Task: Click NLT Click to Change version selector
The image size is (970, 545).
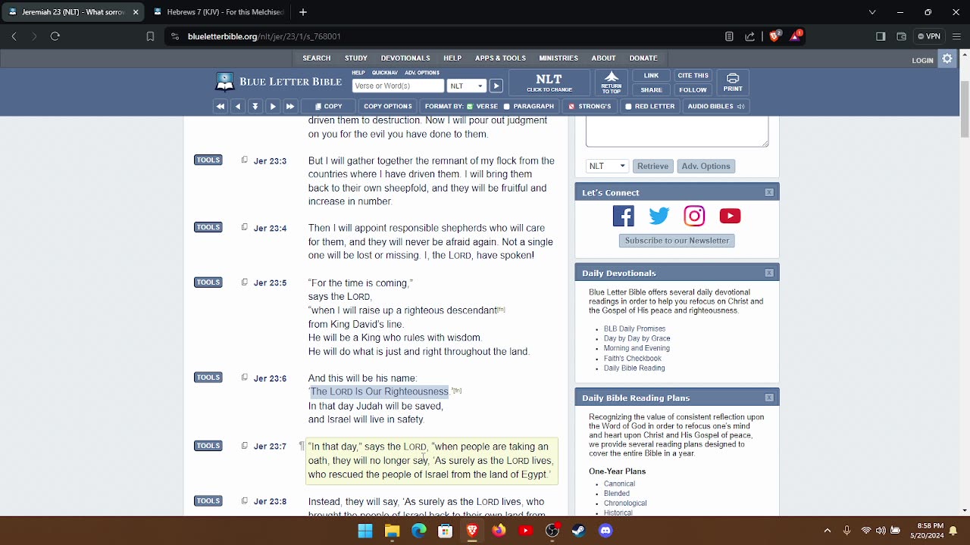Action: (549, 83)
